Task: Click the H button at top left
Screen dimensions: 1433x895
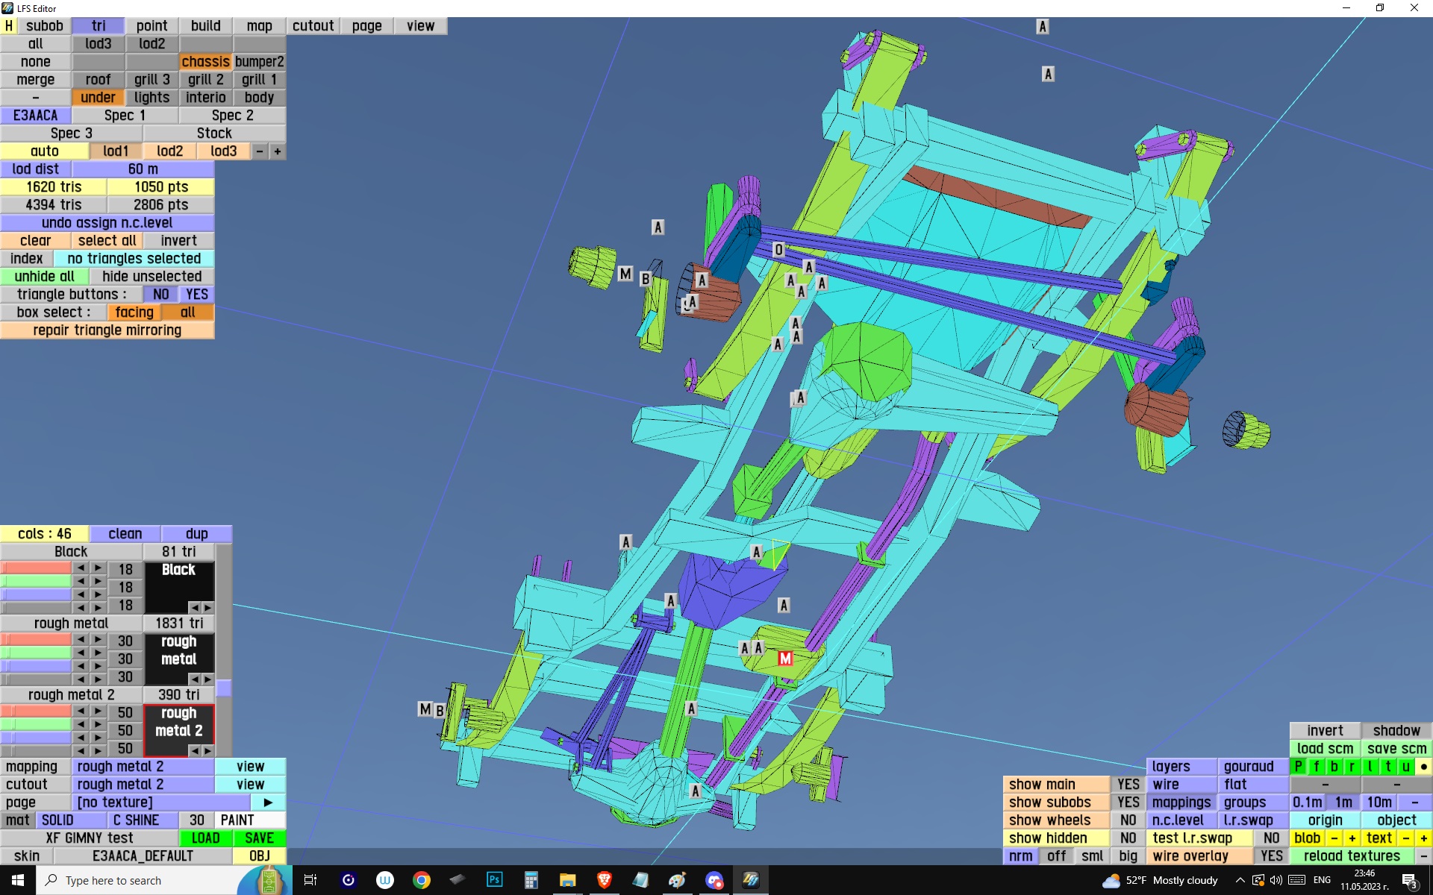Action: (9, 26)
